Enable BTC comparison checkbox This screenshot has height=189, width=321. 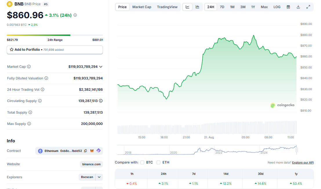(142, 162)
